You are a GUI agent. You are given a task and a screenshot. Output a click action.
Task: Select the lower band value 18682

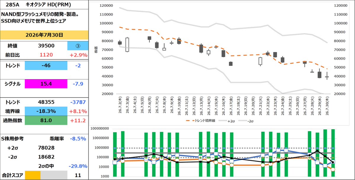coord(46,157)
